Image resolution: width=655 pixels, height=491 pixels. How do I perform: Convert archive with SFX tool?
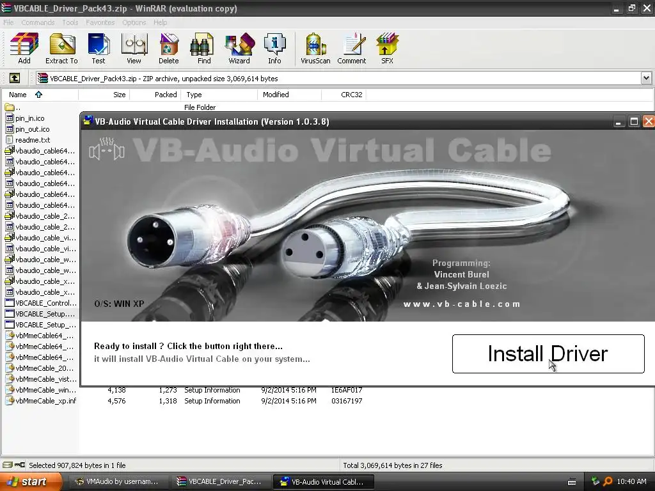coord(387,49)
